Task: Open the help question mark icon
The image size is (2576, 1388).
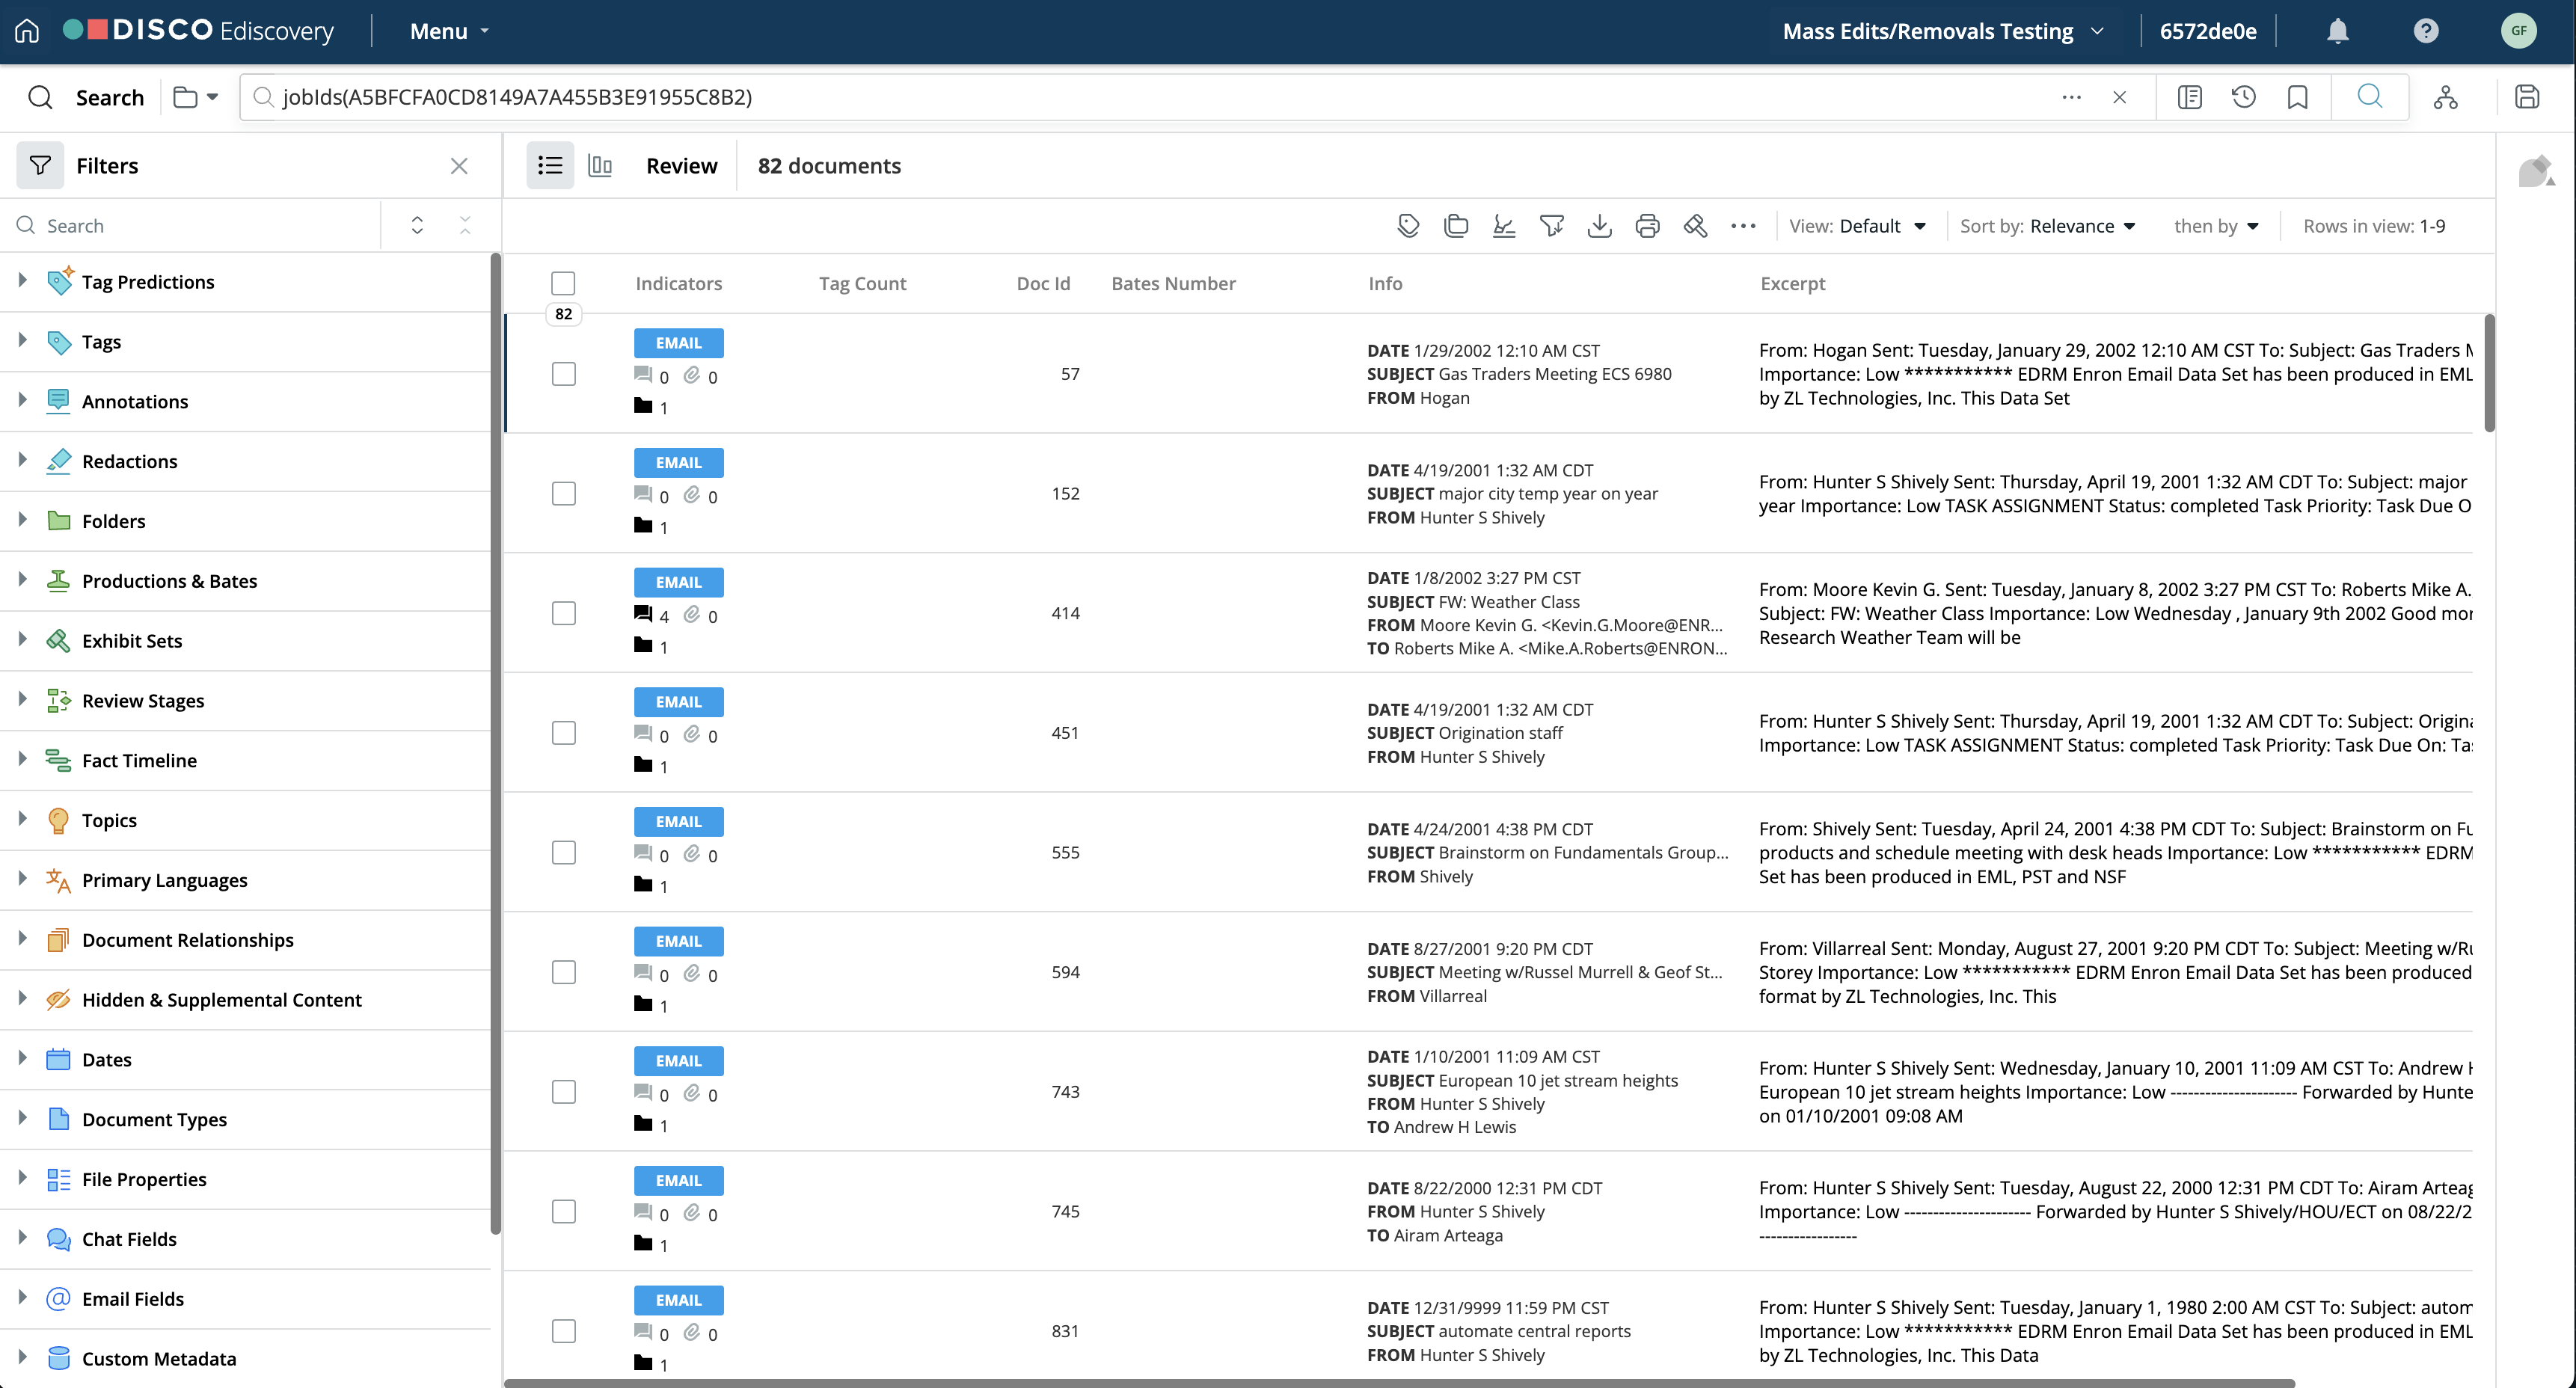Action: pyautogui.click(x=2425, y=31)
